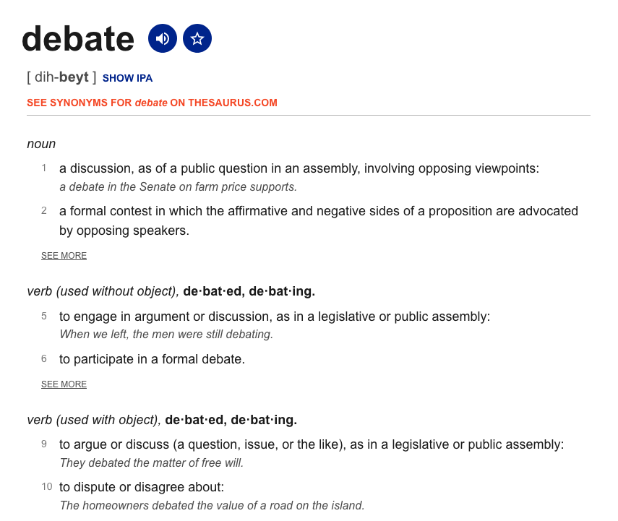Click the free will example sentence

(151, 462)
